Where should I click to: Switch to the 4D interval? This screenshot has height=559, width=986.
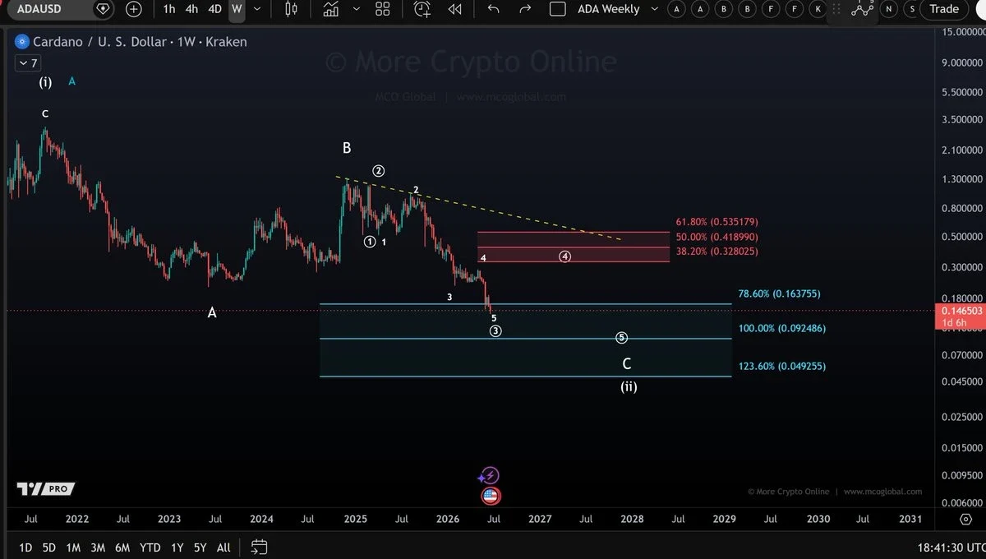click(214, 9)
